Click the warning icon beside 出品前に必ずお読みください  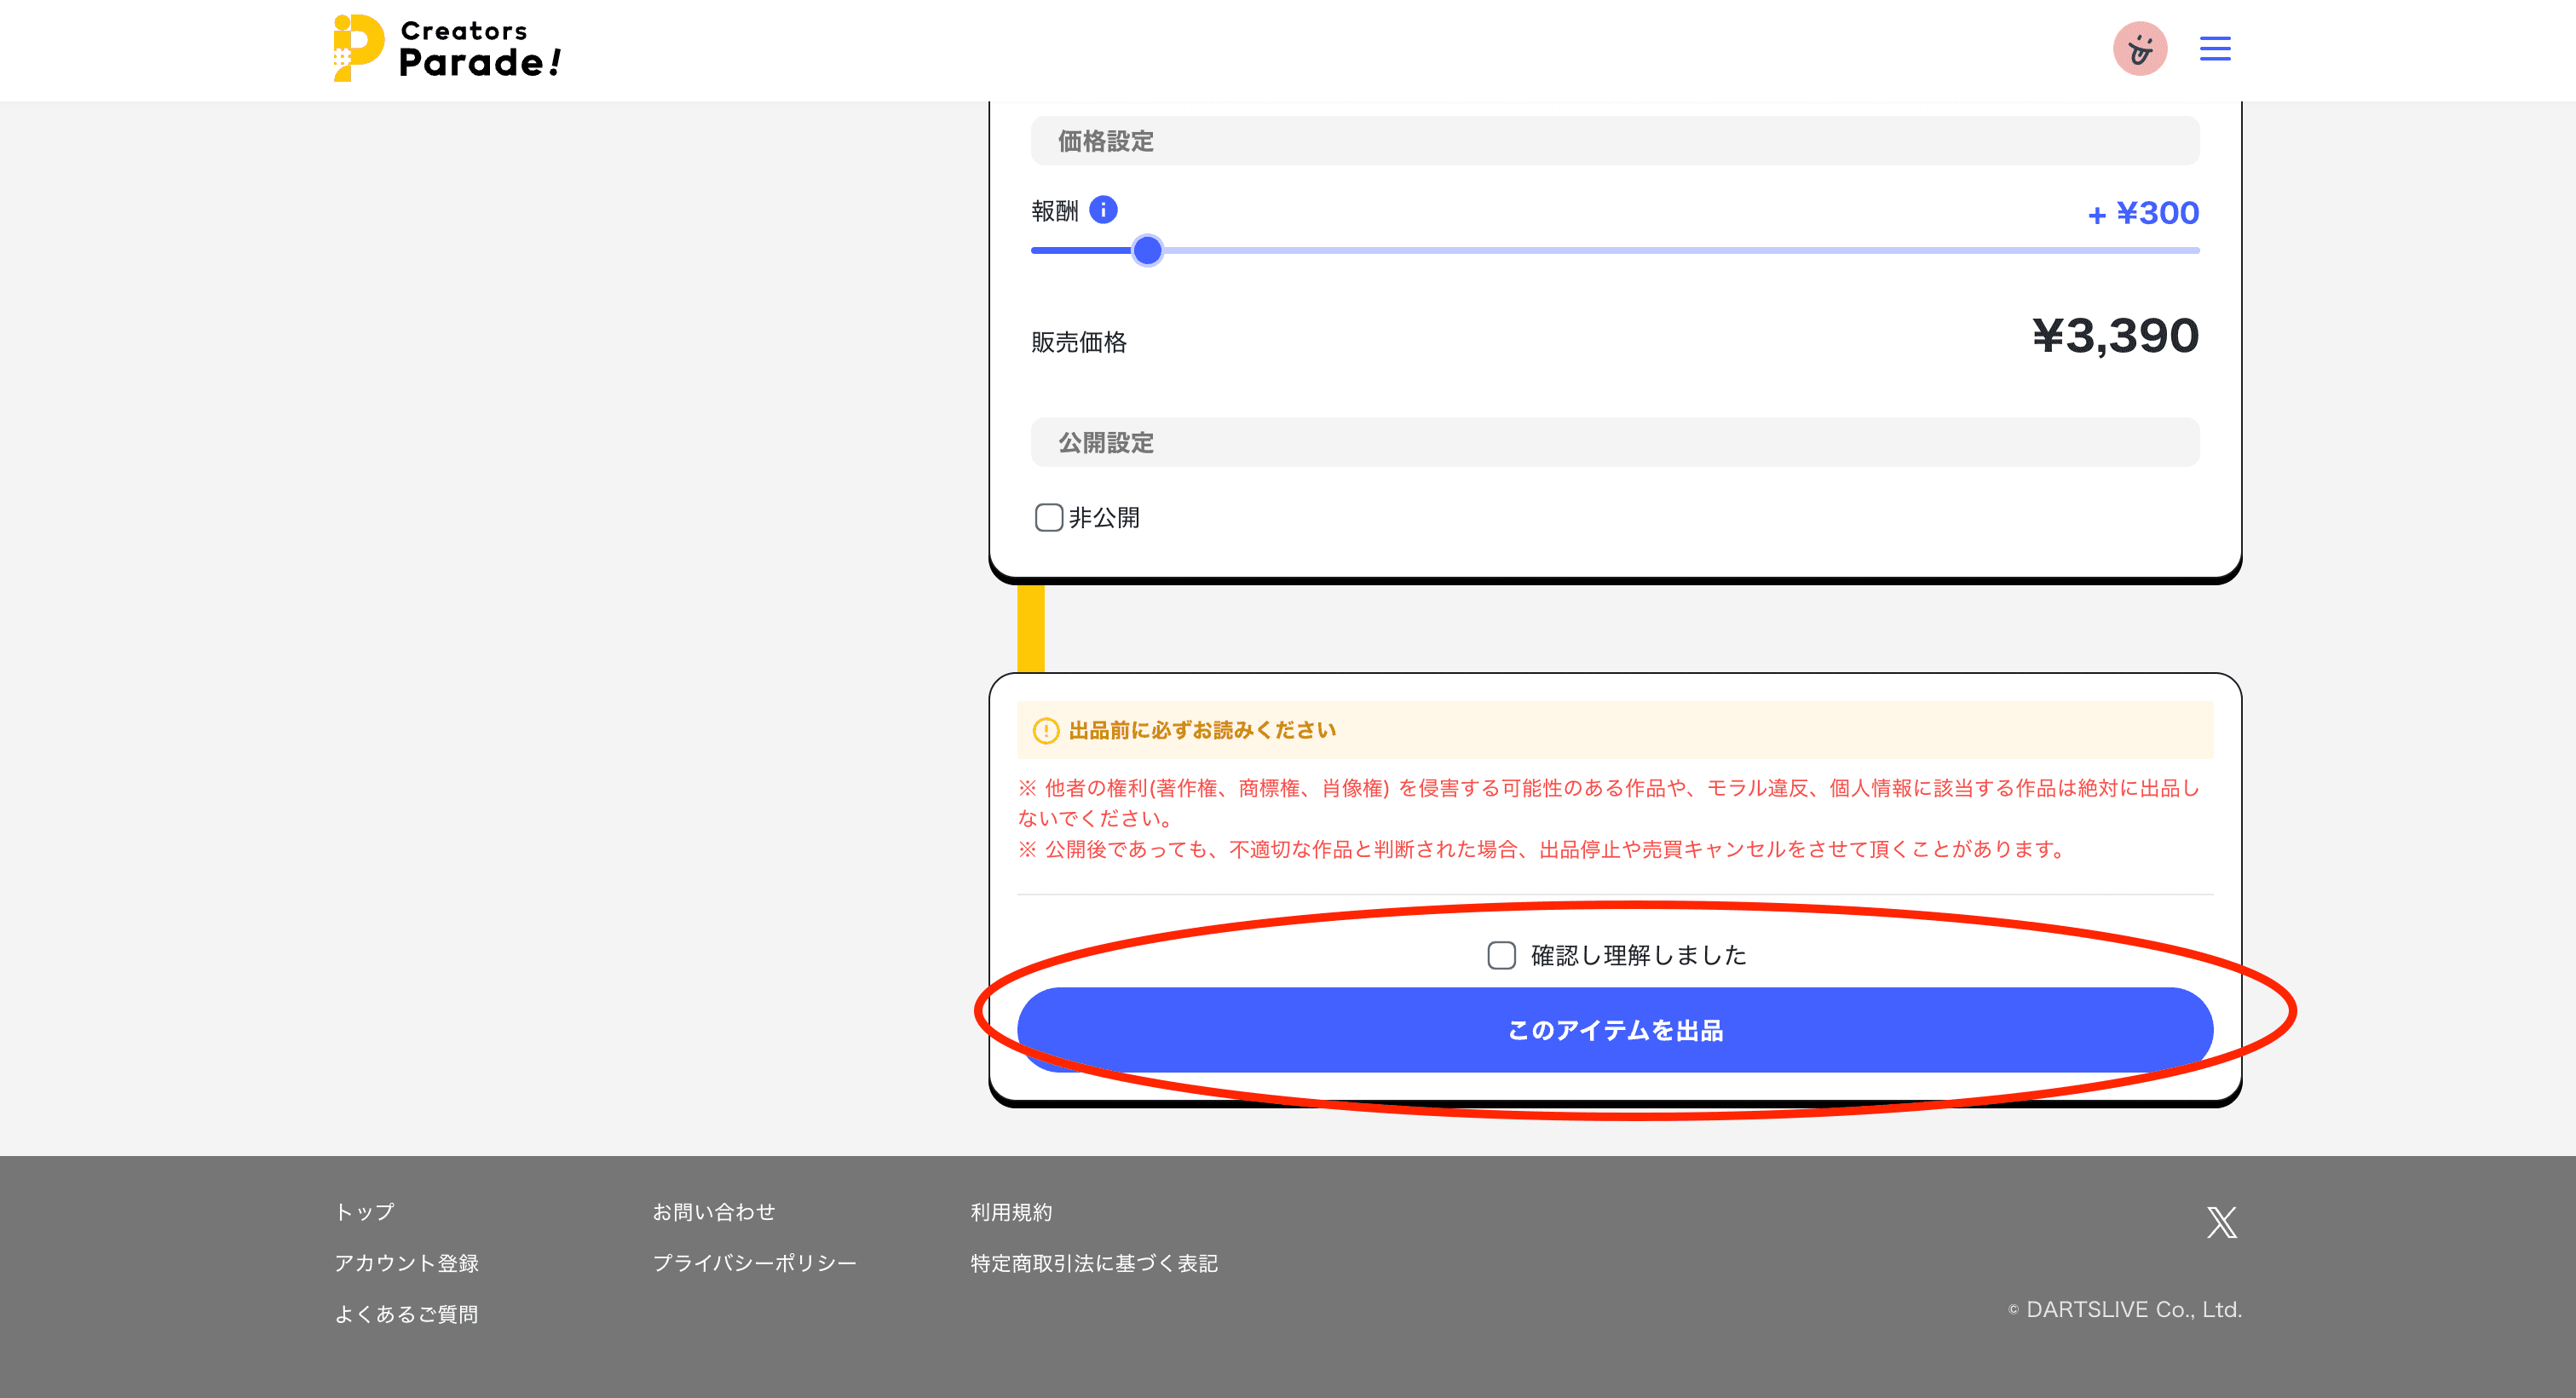(x=1045, y=730)
